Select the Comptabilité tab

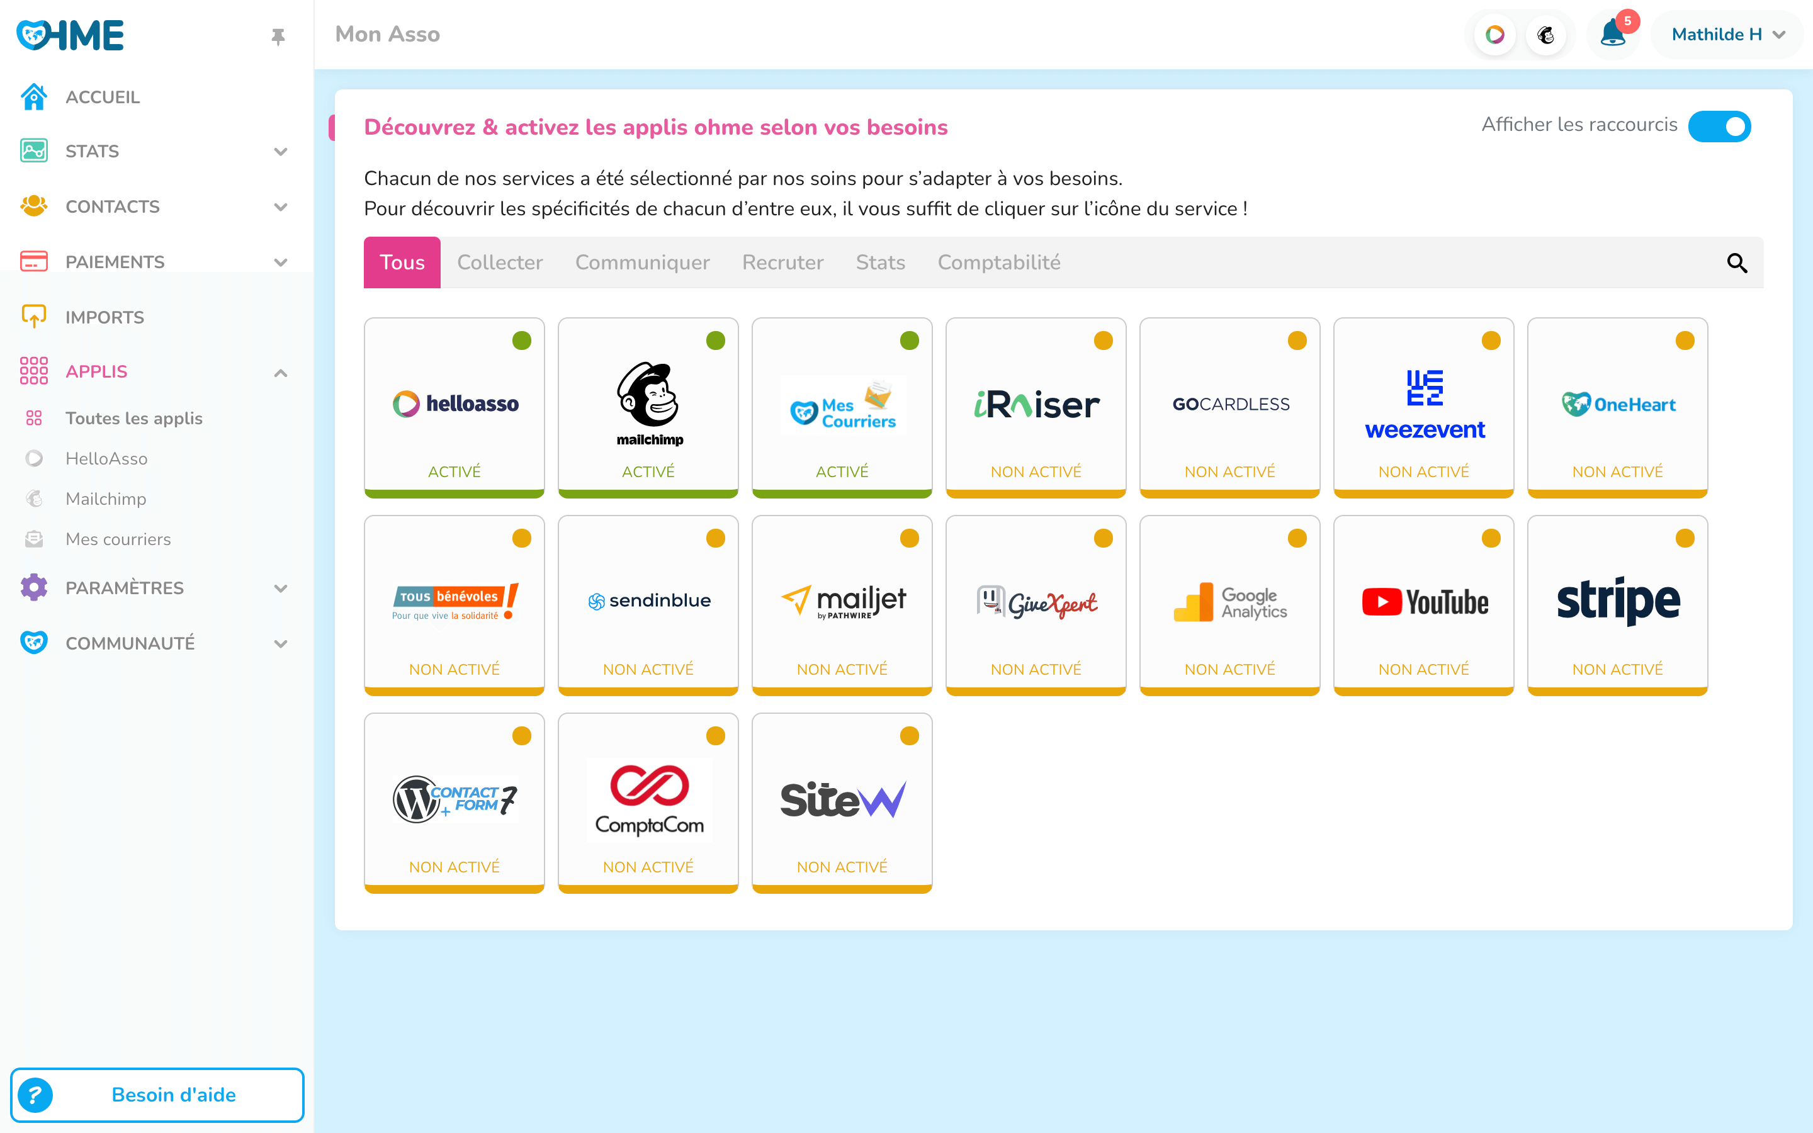(998, 262)
